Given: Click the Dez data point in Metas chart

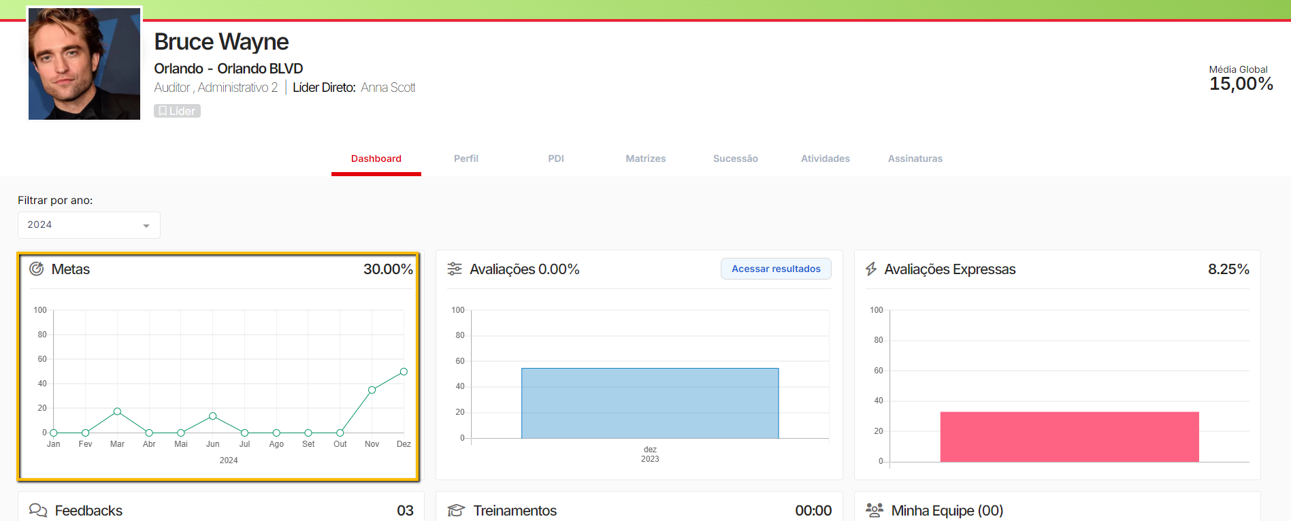Looking at the screenshot, I should pyautogui.click(x=404, y=371).
